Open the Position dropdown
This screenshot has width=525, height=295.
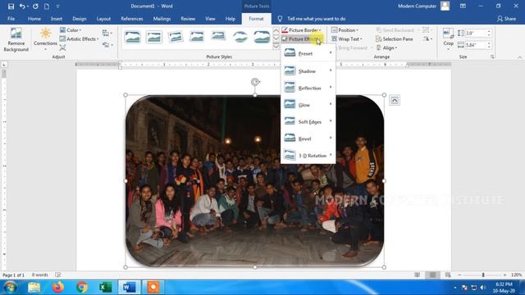click(345, 30)
